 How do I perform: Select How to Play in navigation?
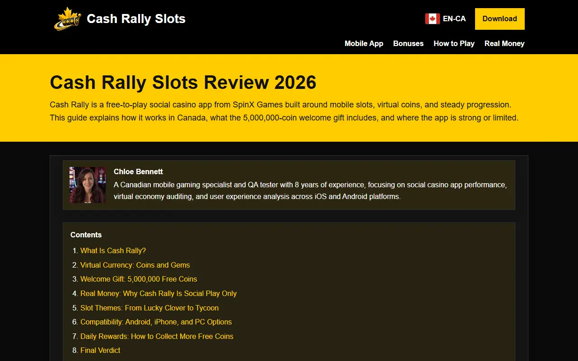pyautogui.click(x=454, y=43)
